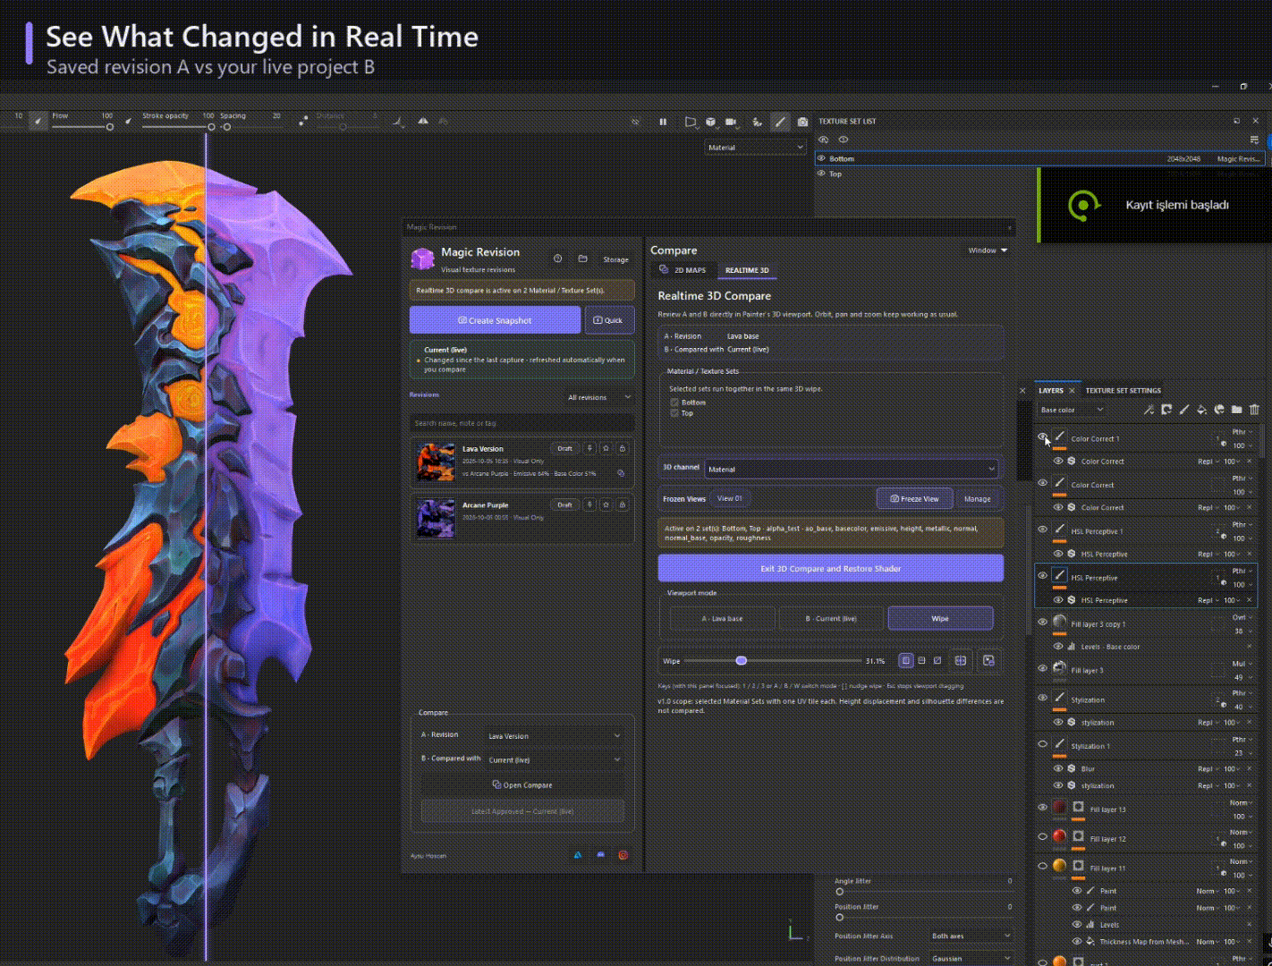
Task: Toggle Top checkbox under Material / Texture Sets
Action: pyautogui.click(x=674, y=413)
